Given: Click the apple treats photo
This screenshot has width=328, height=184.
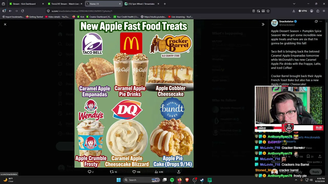Looking at the screenshot, I should click(x=134, y=94).
